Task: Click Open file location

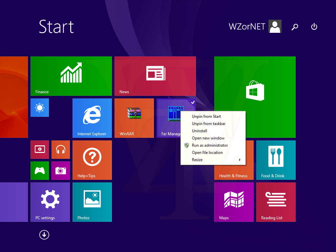Action: pyautogui.click(x=207, y=153)
